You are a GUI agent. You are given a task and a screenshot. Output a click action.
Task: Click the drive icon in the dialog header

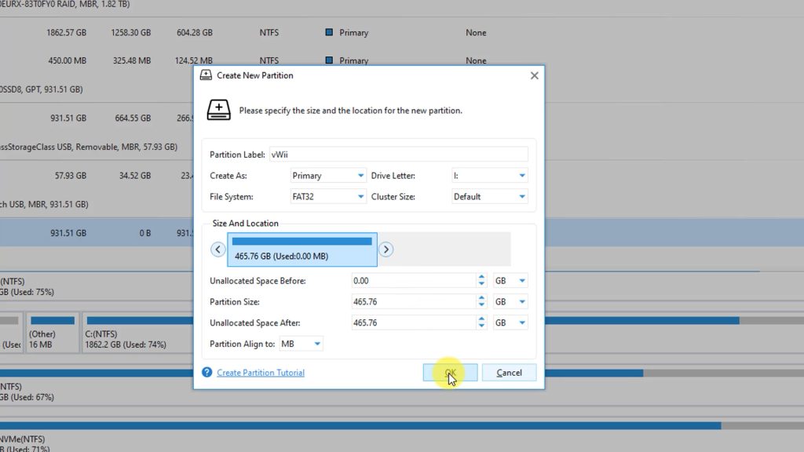click(x=218, y=110)
